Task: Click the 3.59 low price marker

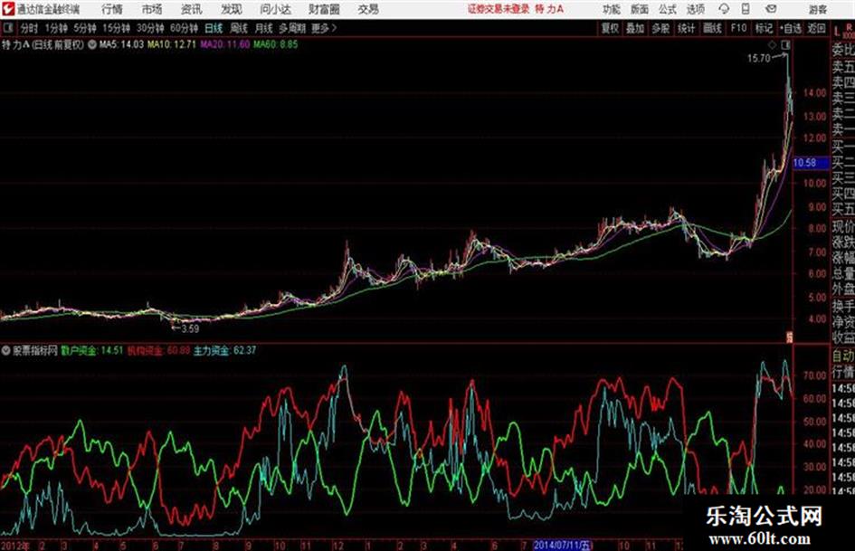Action: click(190, 328)
